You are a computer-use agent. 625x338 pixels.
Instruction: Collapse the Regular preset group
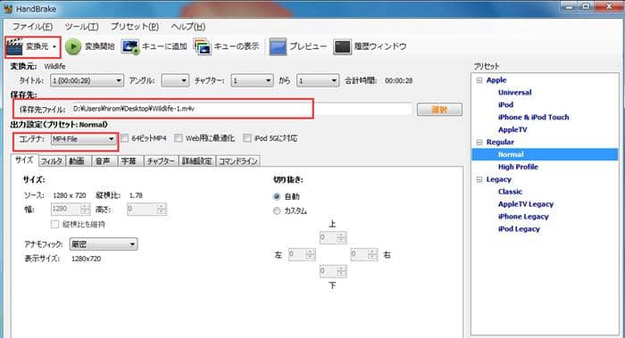tap(479, 142)
